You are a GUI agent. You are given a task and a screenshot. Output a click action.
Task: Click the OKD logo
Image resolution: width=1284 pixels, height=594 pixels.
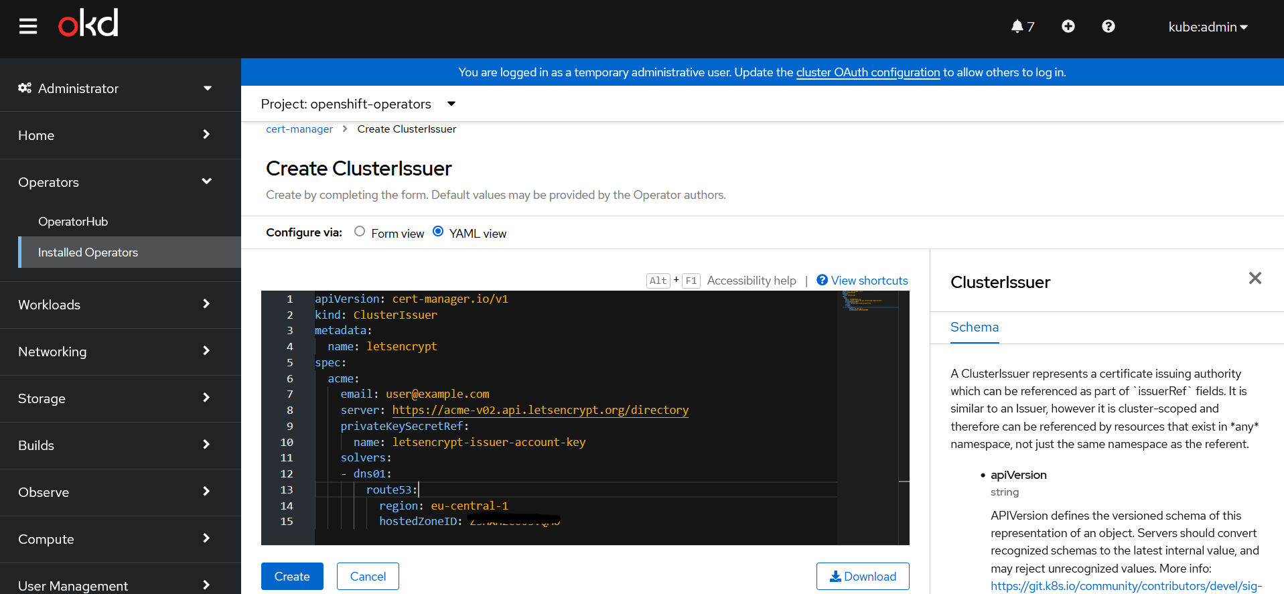pos(88,23)
